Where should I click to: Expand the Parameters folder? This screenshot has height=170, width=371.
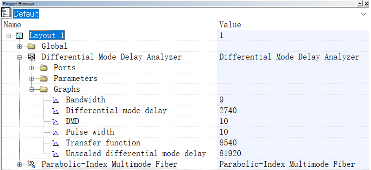[x=31, y=79]
